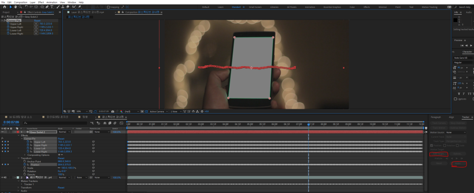Select the Selection arrow tool
The width and height of the screenshot is (474, 193).
click(11, 7)
